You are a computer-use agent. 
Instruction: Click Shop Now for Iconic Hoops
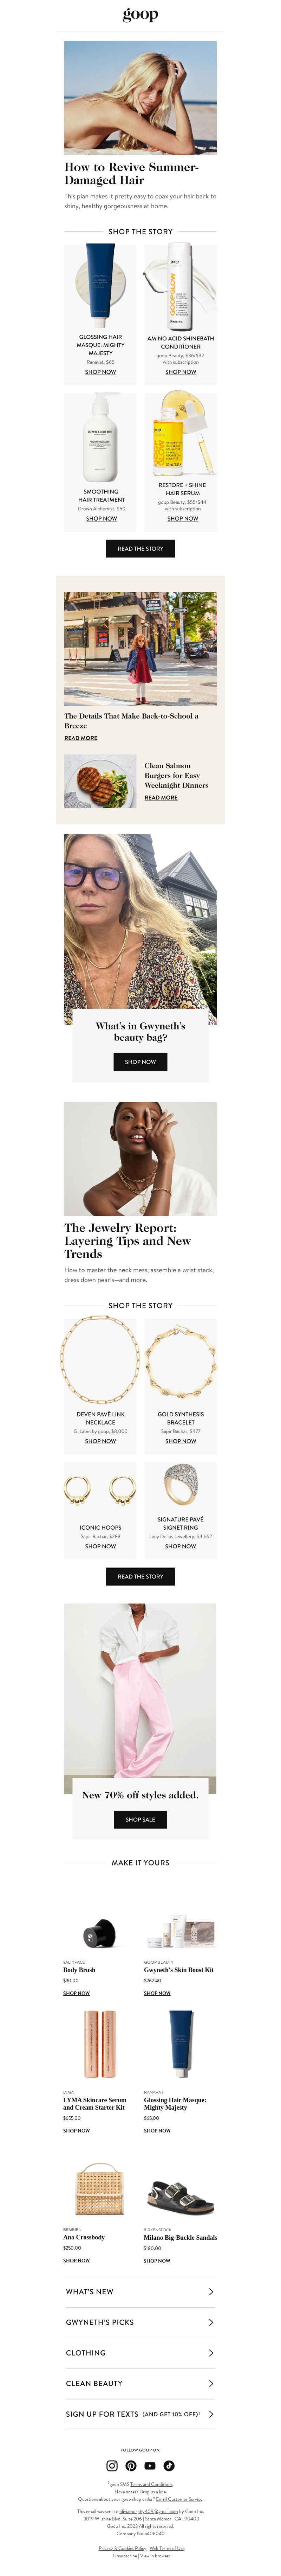[x=100, y=1546]
